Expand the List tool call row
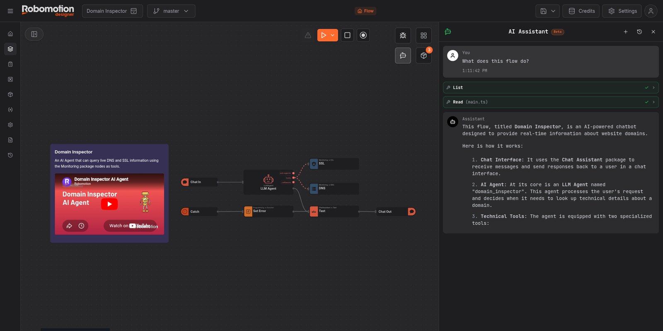The image size is (663, 331). (x=551, y=88)
